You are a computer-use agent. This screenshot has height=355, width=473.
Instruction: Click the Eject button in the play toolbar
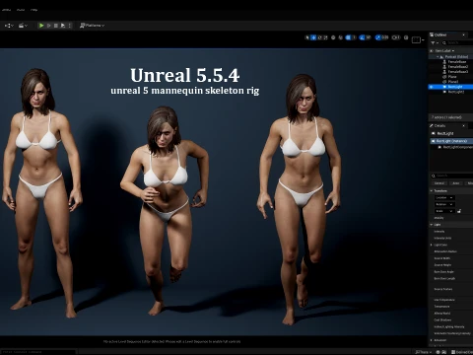[63, 26]
